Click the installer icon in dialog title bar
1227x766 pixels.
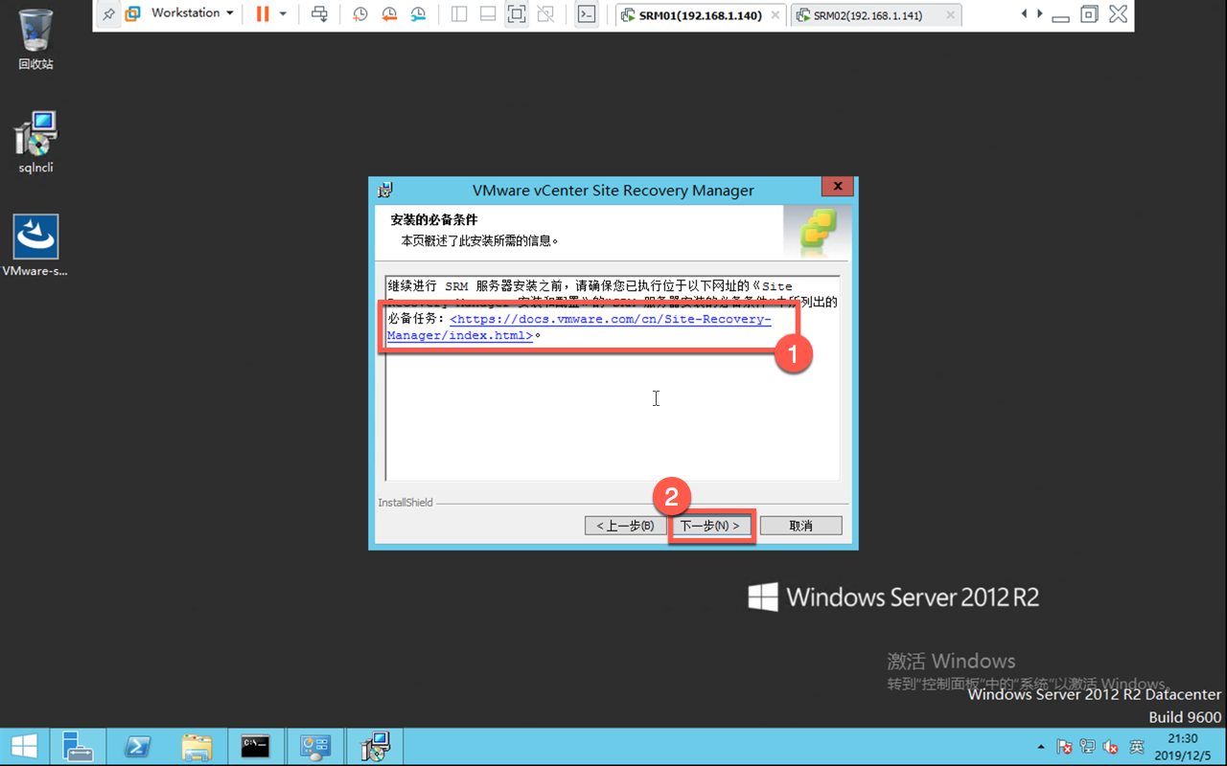pyautogui.click(x=385, y=190)
